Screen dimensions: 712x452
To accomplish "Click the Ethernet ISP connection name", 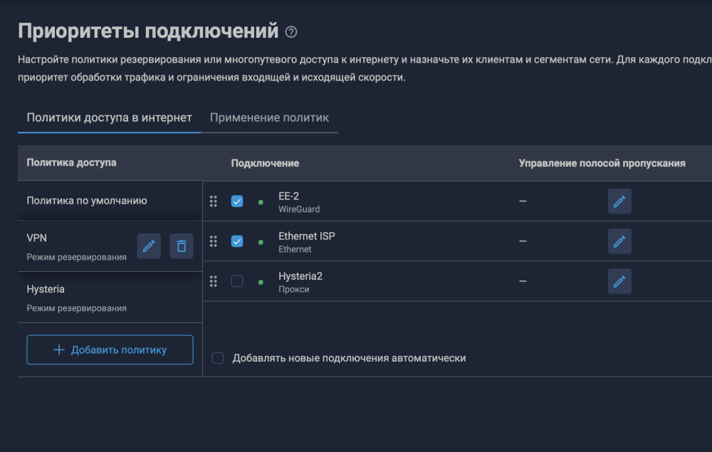I will [306, 236].
